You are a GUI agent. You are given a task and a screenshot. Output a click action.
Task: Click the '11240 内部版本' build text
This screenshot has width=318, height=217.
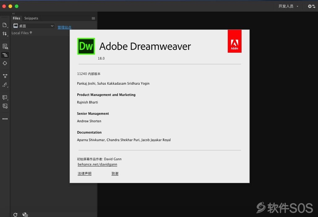[x=89, y=74]
